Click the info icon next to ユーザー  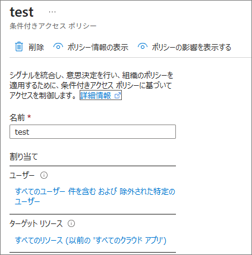pyautogui.click(x=44, y=175)
